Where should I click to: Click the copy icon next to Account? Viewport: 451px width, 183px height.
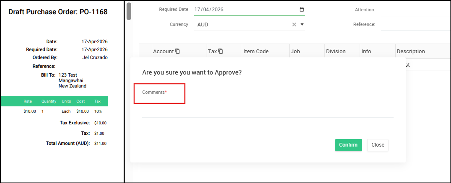tap(177, 52)
